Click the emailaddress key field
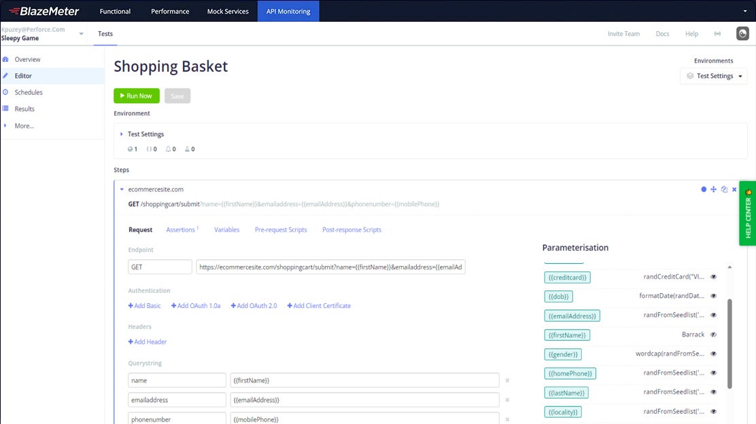The width and height of the screenshot is (756, 424). pyautogui.click(x=177, y=400)
